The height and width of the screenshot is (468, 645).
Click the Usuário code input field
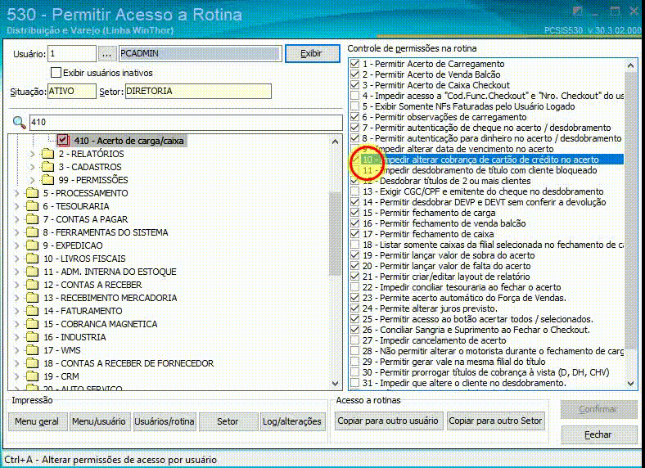[x=72, y=53]
